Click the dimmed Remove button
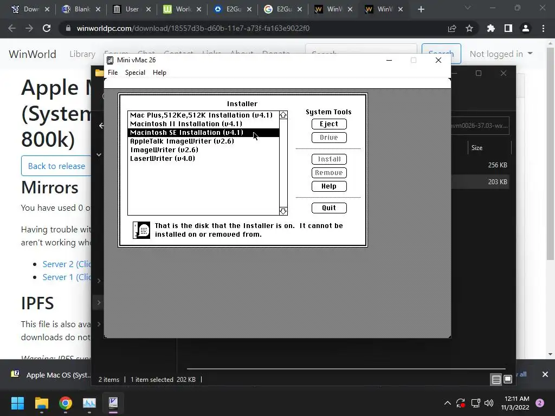The height and width of the screenshot is (416, 555). point(329,173)
